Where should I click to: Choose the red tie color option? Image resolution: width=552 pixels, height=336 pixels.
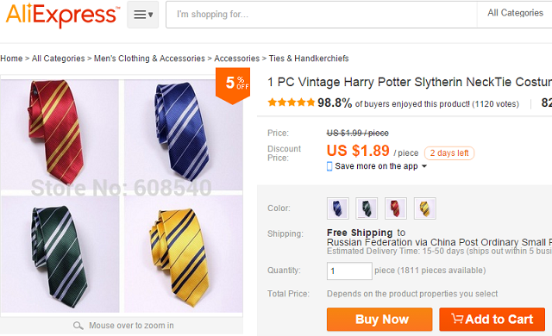click(x=395, y=208)
